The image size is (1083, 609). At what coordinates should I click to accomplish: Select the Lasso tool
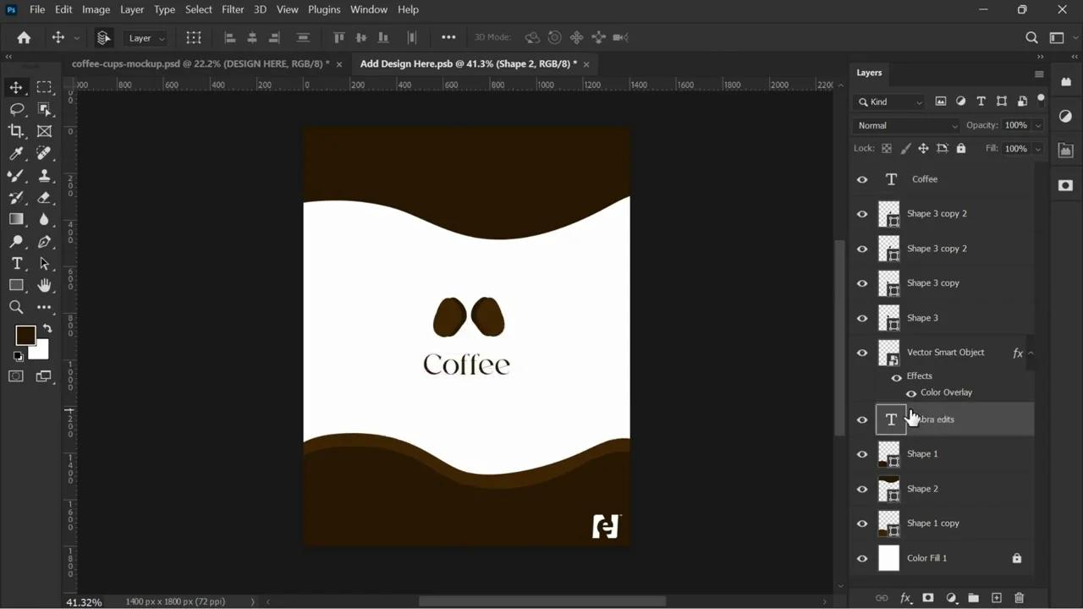(x=16, y=109)
